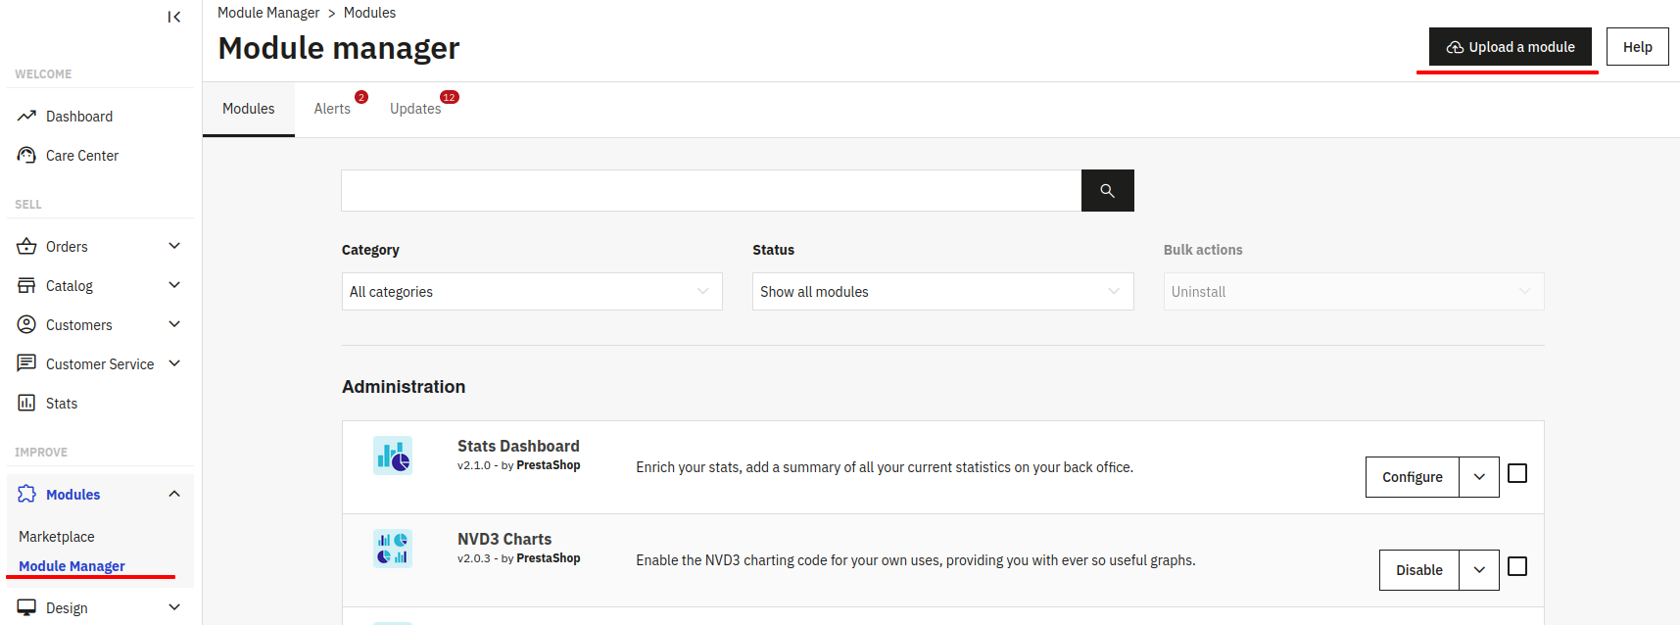Open the Show all modules status dropdown
The height and width of the screenshot is (625, 1680).
pos(942,292)
